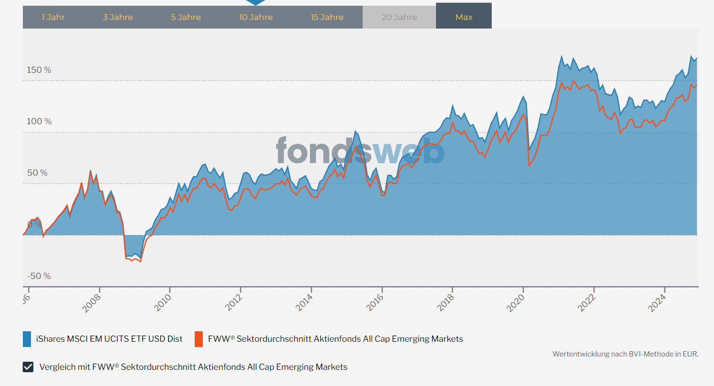Switch to the 1 Jahr tab
This screenshot has width=714, height=386.
coord(53,17)
